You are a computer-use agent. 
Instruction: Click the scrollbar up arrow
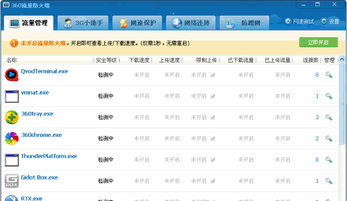pyautogui.click(x=342, y=59)
